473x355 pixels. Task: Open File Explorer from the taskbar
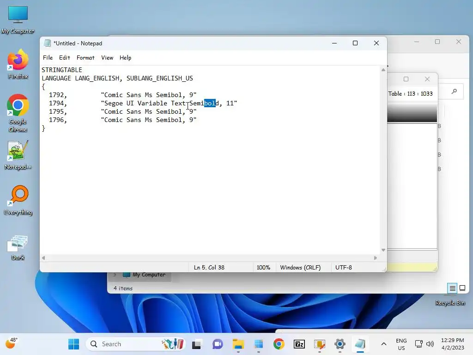coord(238,344)
